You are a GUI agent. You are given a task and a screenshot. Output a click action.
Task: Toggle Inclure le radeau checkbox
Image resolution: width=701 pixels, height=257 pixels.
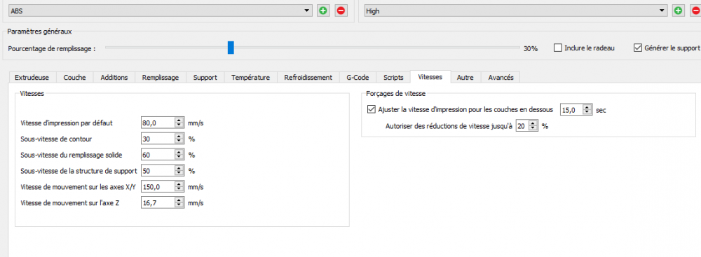[558, 48]
